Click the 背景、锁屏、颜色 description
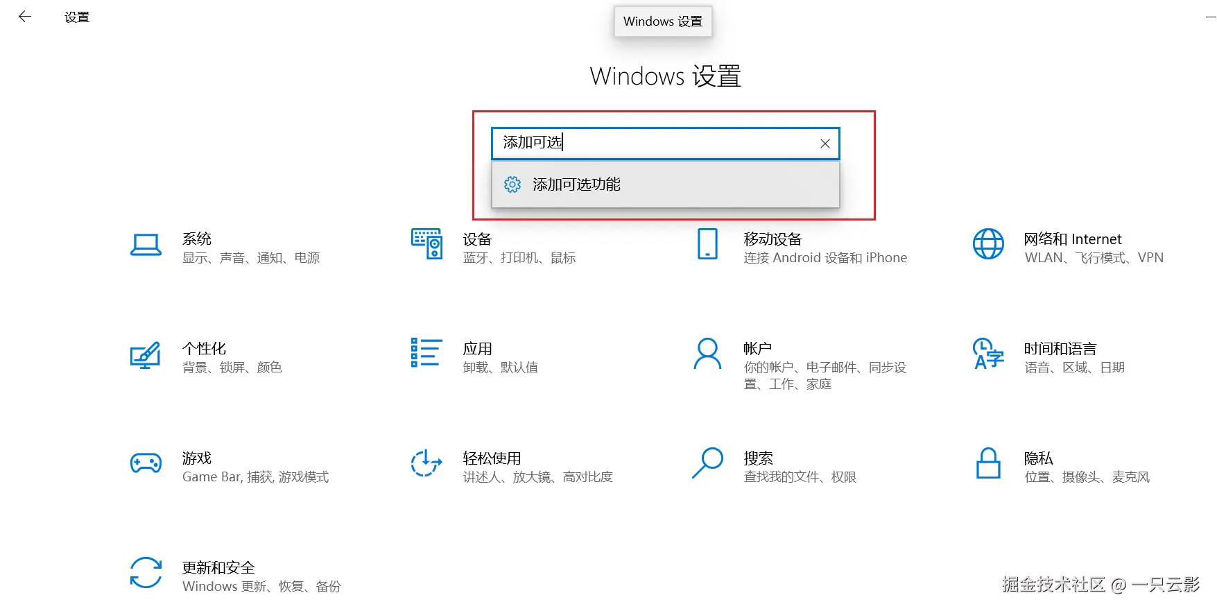Image resolution: width=1217 pixels, height=611 pixels. tap(232, 368)
